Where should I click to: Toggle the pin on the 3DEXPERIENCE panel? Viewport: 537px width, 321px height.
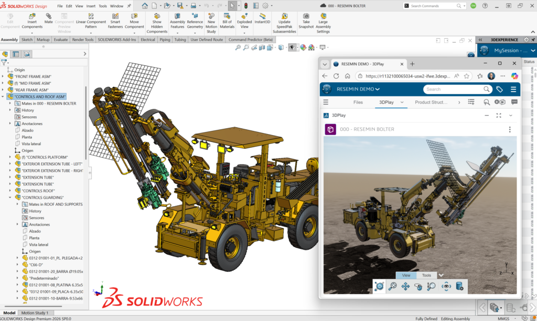coord(533,40)
